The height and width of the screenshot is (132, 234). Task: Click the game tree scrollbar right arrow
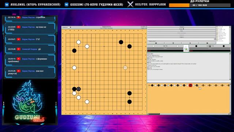click(229, 114)
